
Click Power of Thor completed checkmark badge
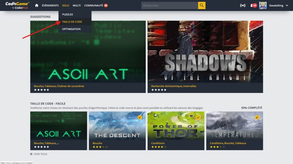[x=199, y=117]
